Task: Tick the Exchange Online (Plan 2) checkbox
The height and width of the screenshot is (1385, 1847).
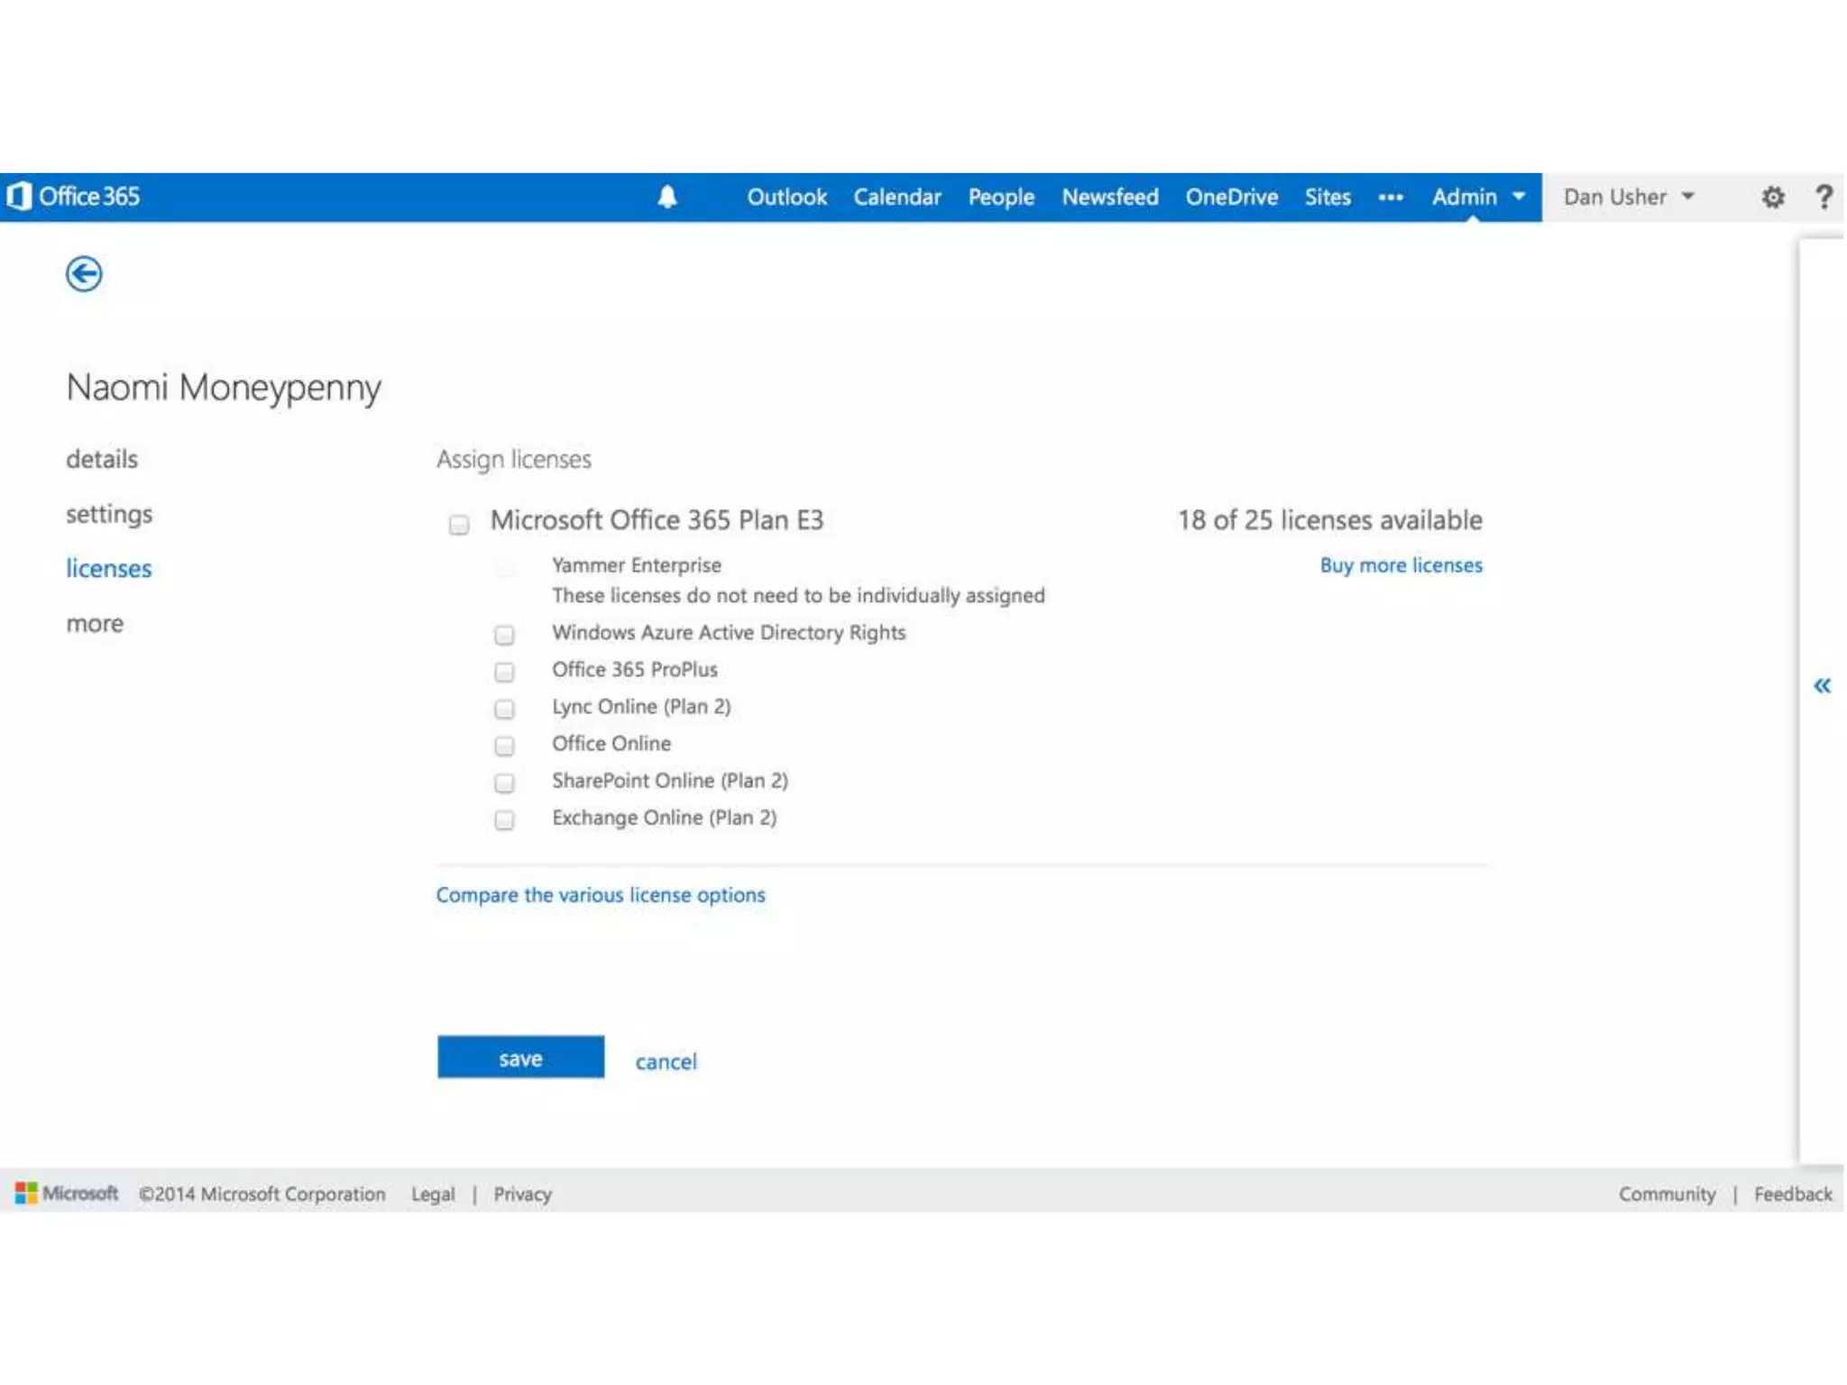Action: pos(504,820)
